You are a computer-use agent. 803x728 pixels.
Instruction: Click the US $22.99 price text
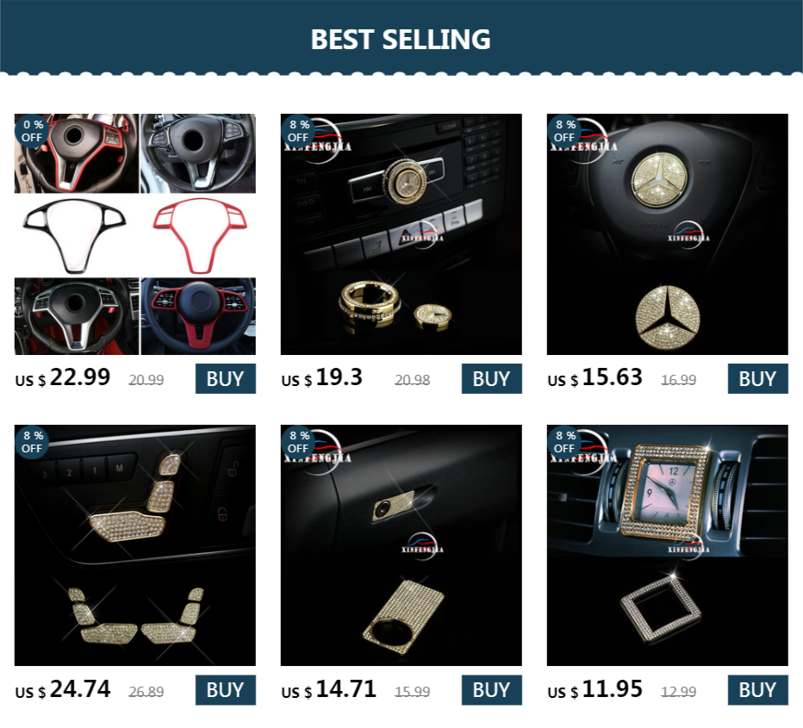click(63, 378)
